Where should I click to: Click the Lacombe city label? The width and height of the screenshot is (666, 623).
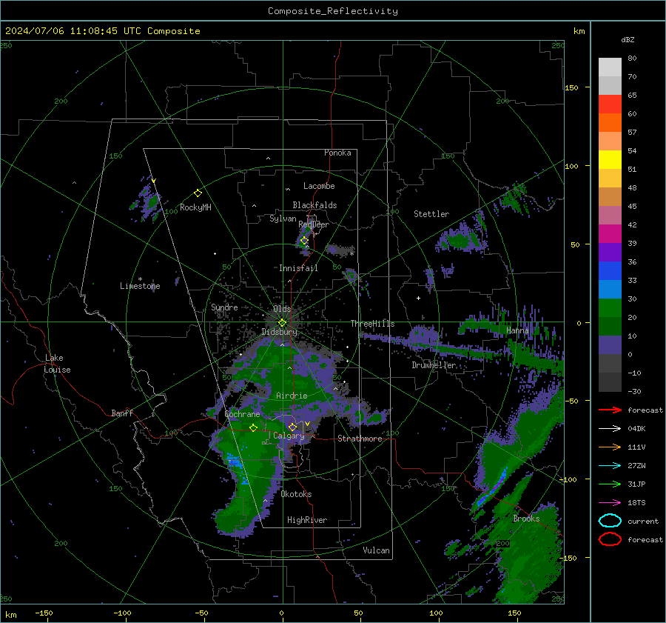[319, 186]
